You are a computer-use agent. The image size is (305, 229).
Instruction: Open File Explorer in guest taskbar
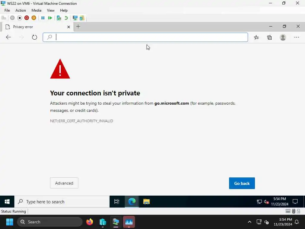point(146,202)
